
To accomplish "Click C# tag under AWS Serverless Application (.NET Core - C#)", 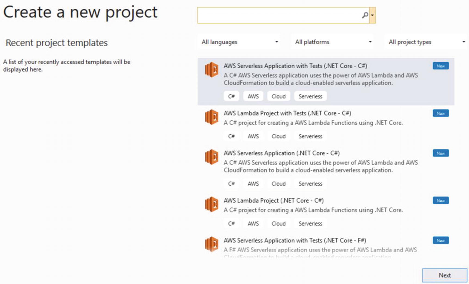I will pos(231,184).
